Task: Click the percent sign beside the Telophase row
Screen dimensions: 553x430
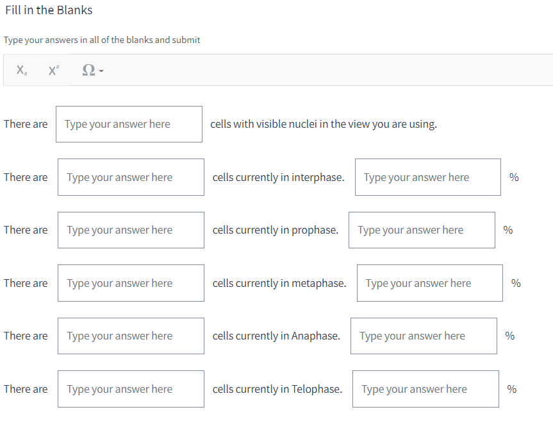Action: (511, 388)
